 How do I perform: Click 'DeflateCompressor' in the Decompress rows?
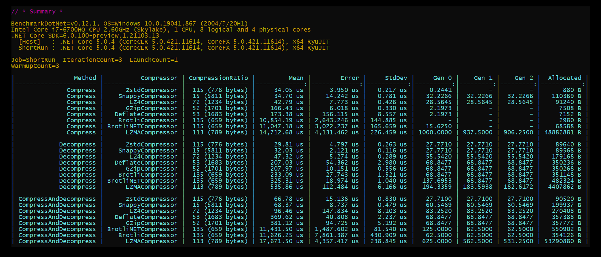tap(146, 163)
